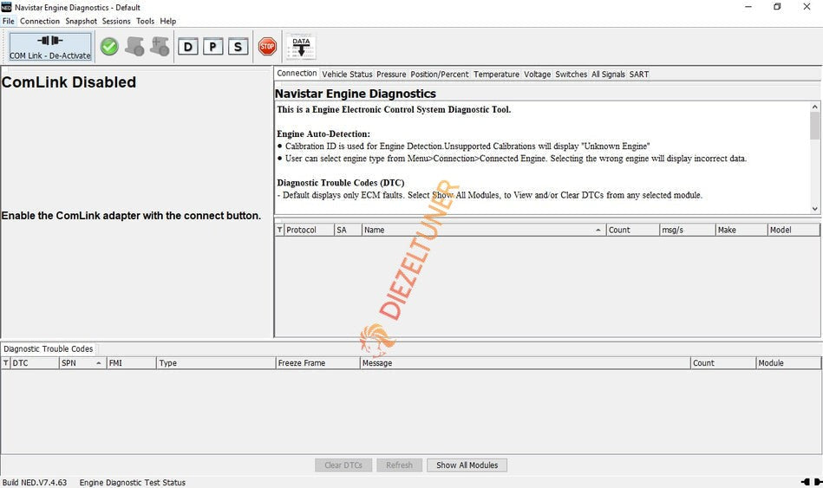Viewport: 823px width, 488px height.
Task: Click the Engine Auto-Detection heading text
Action: coord(323,133)
